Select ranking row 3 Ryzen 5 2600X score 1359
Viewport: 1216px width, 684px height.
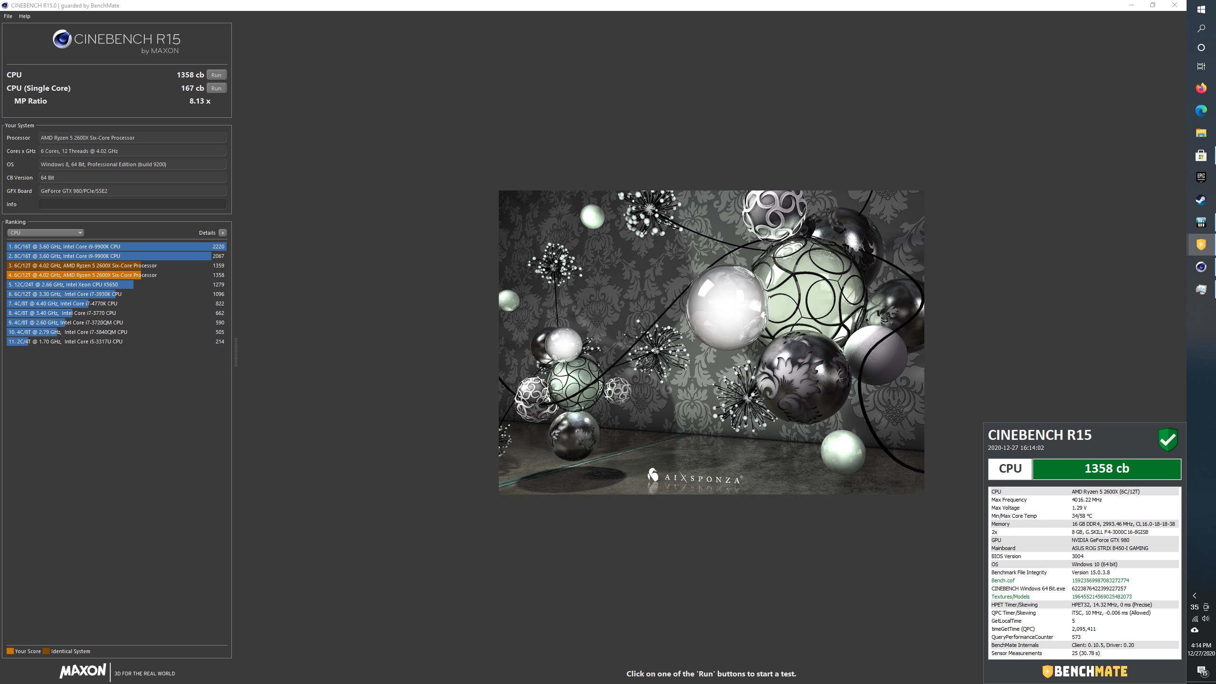click(116, 266)
